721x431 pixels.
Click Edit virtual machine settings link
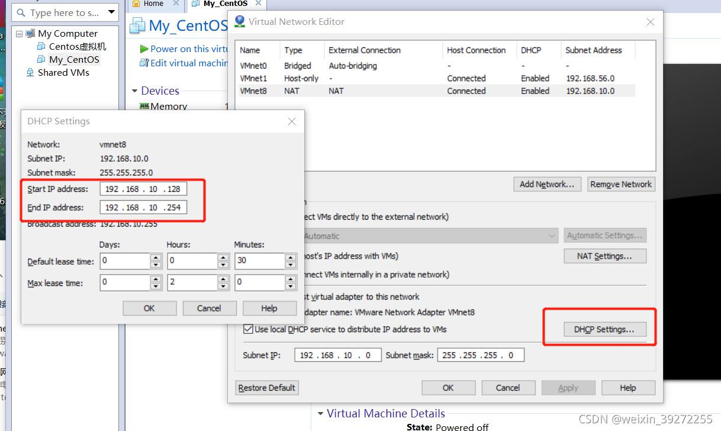tap(189, 63)
